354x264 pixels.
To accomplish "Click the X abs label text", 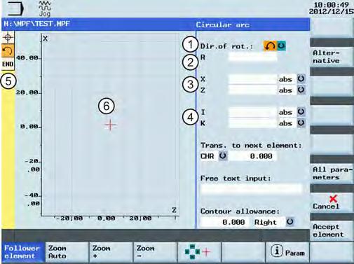I will [x=285, y=79].
